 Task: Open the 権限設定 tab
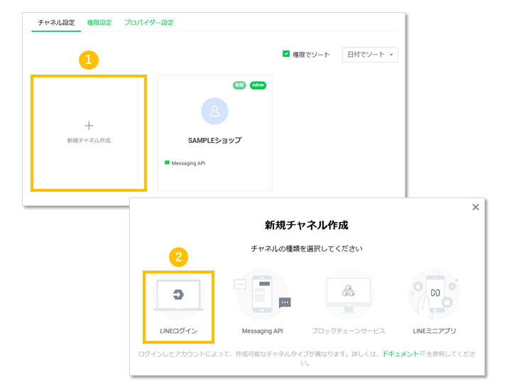[x=99, y=23]
